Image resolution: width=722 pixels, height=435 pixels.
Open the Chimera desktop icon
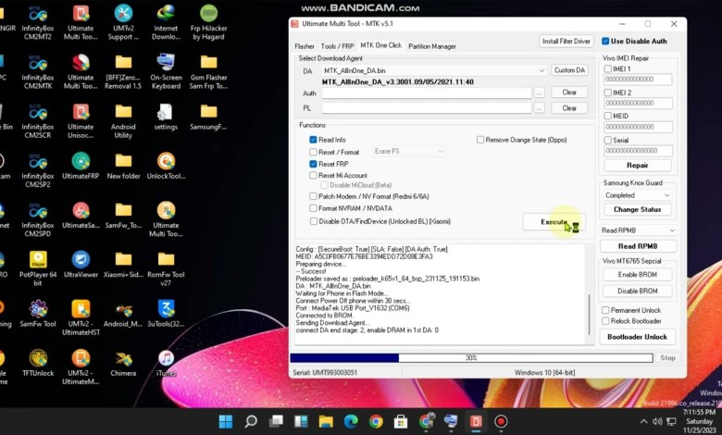123,358
